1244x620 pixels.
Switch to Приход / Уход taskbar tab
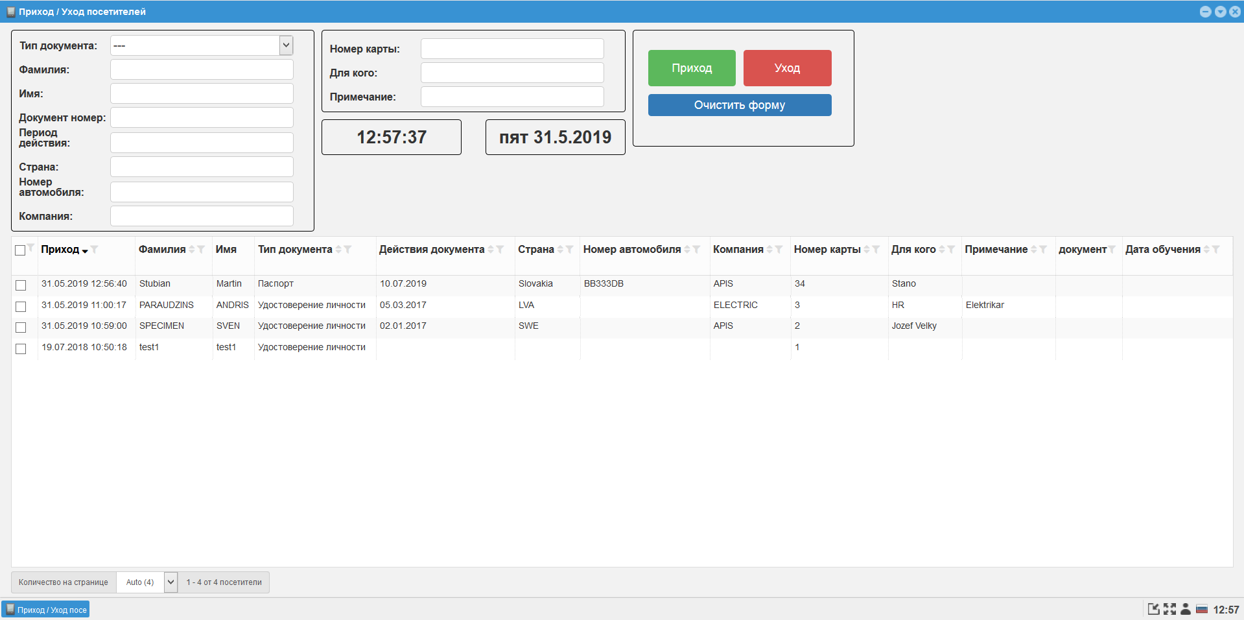point(45,610)
